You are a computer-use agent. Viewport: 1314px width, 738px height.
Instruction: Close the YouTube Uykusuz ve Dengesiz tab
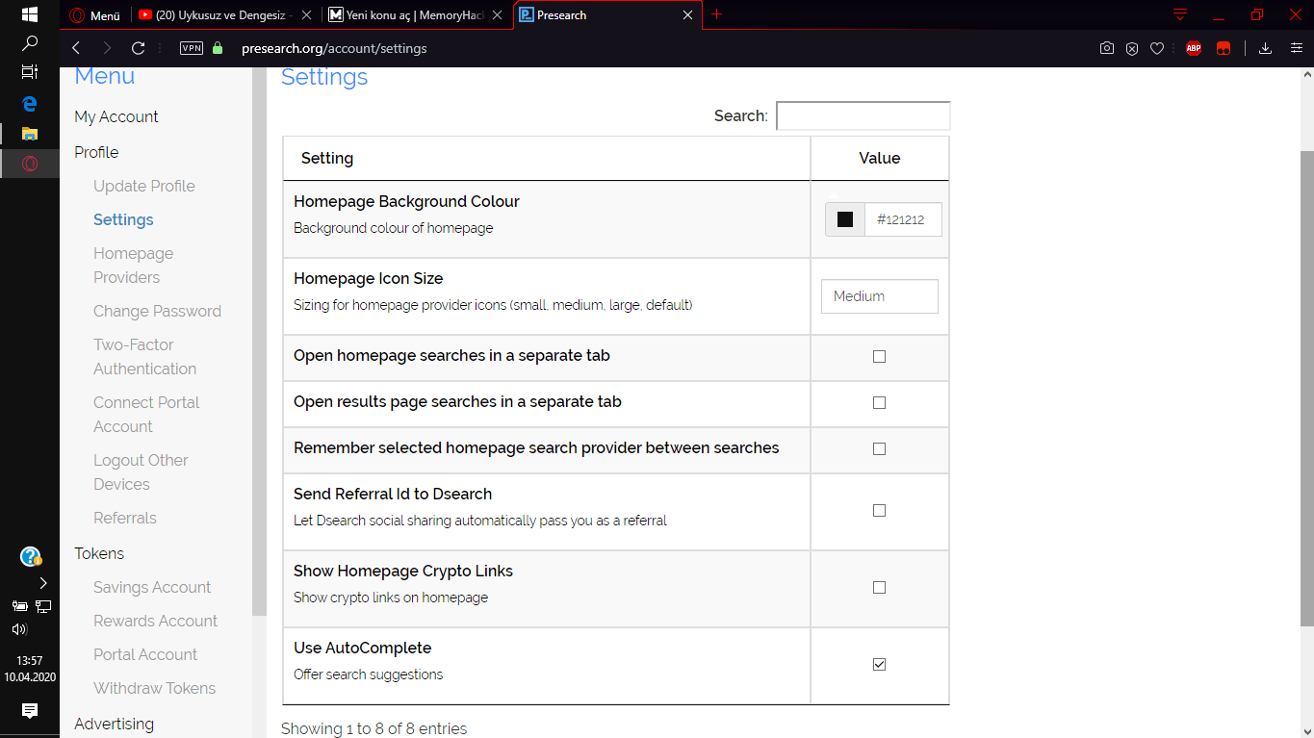point(306,15)
